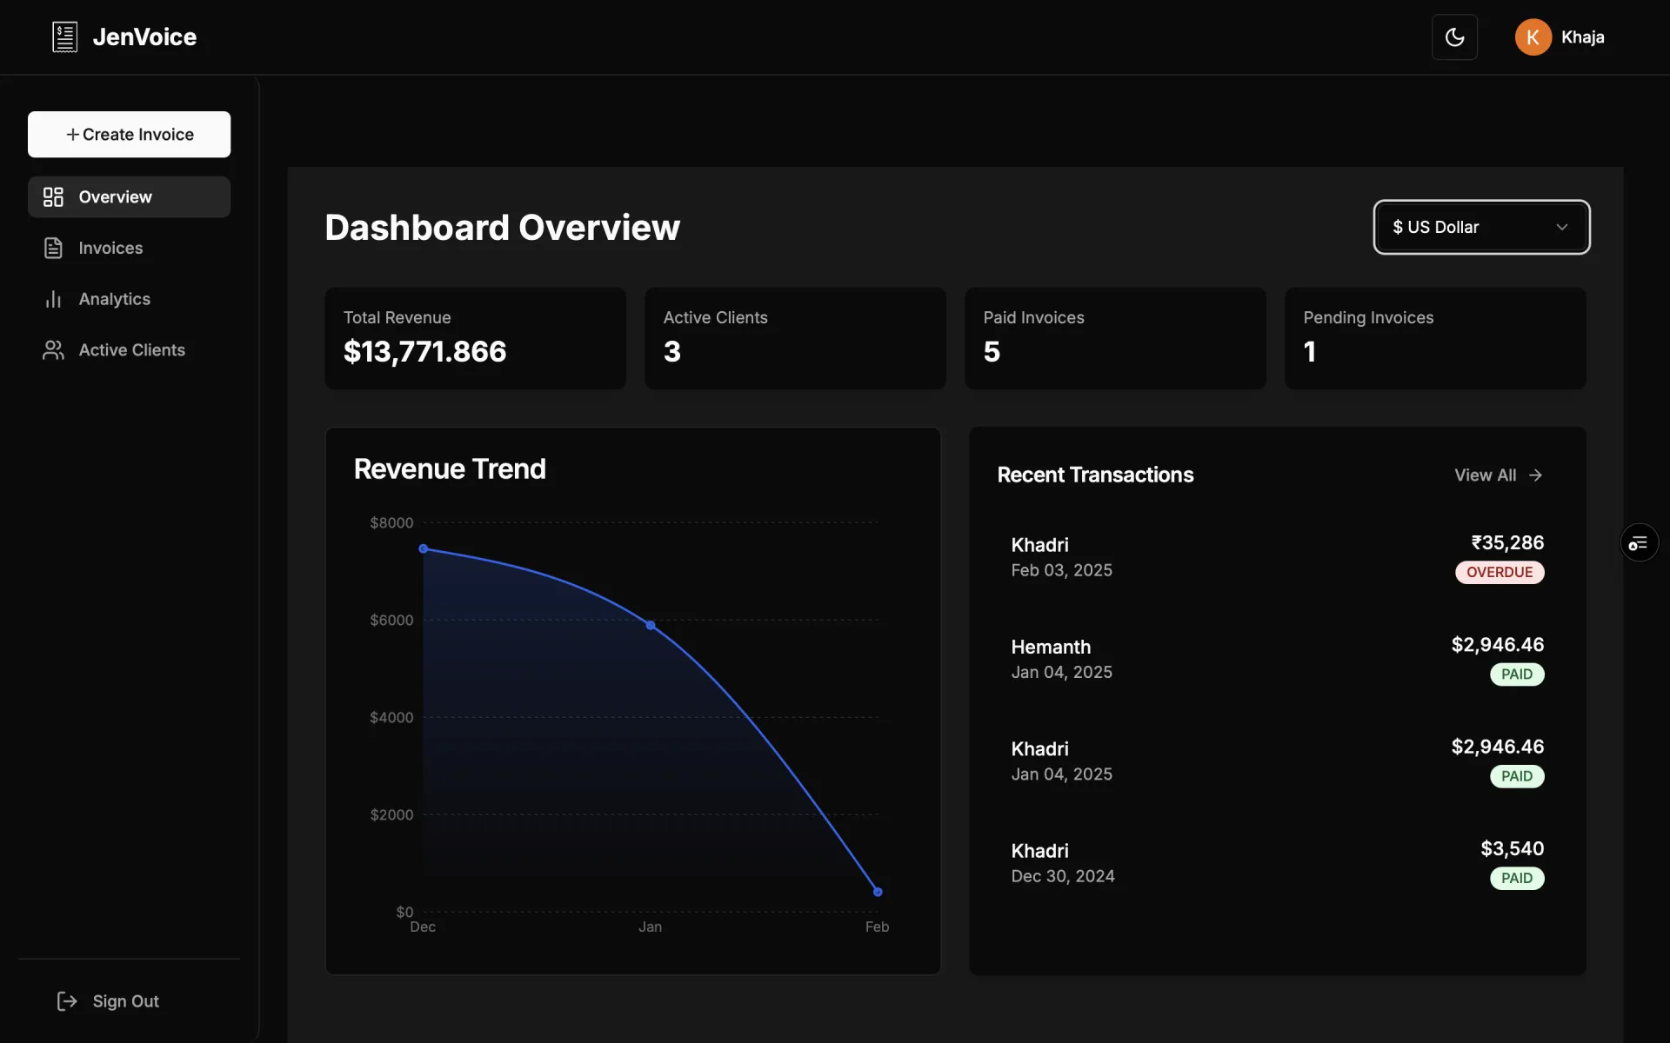Viewport: 1670px width, 1043px height.
Task: Go to Invoices in sidebar
Action: (110, 248)
